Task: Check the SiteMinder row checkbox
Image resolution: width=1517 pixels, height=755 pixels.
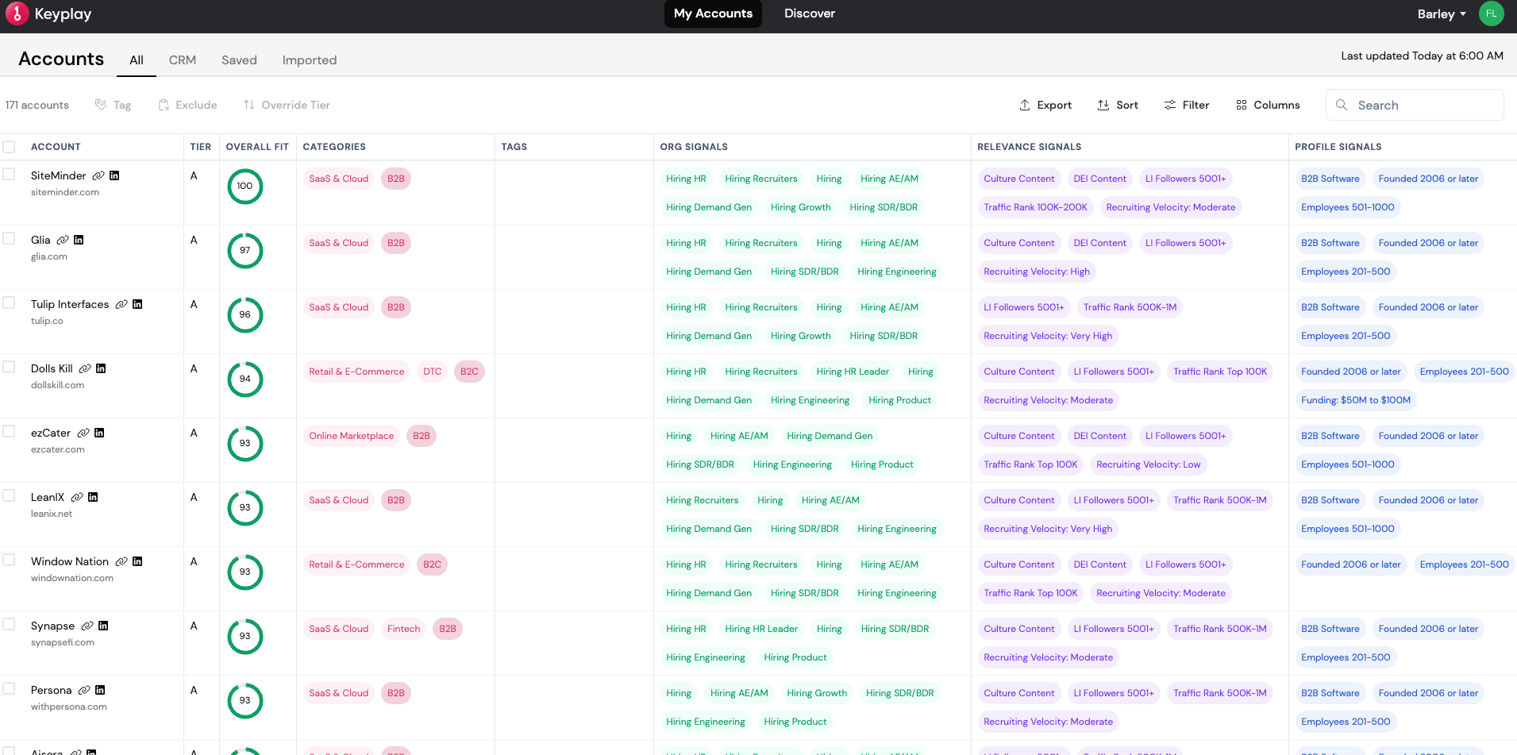Action: [9, 174]
